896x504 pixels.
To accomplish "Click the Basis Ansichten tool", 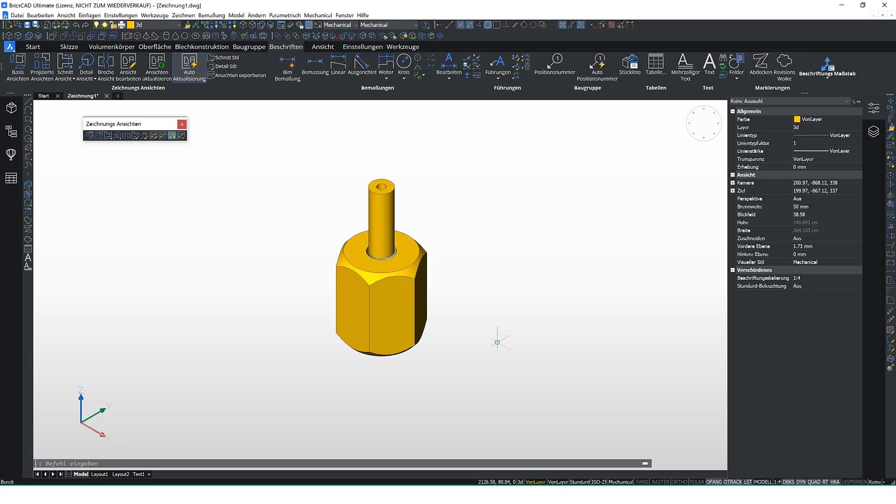I will tap(18, 67).
